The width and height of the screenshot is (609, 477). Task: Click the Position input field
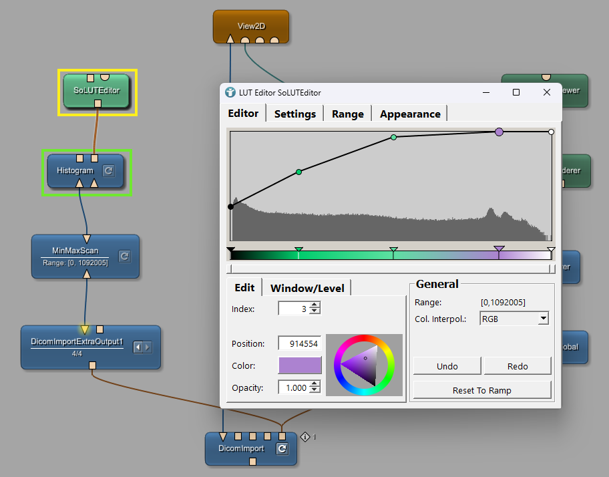pos(299,343)
